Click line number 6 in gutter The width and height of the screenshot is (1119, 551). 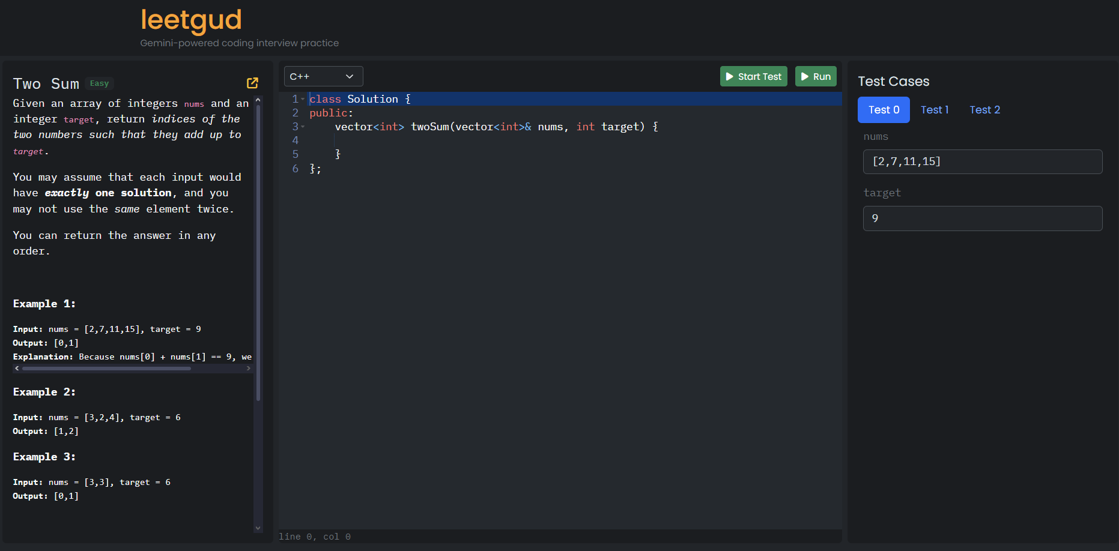tap(295, 169)
